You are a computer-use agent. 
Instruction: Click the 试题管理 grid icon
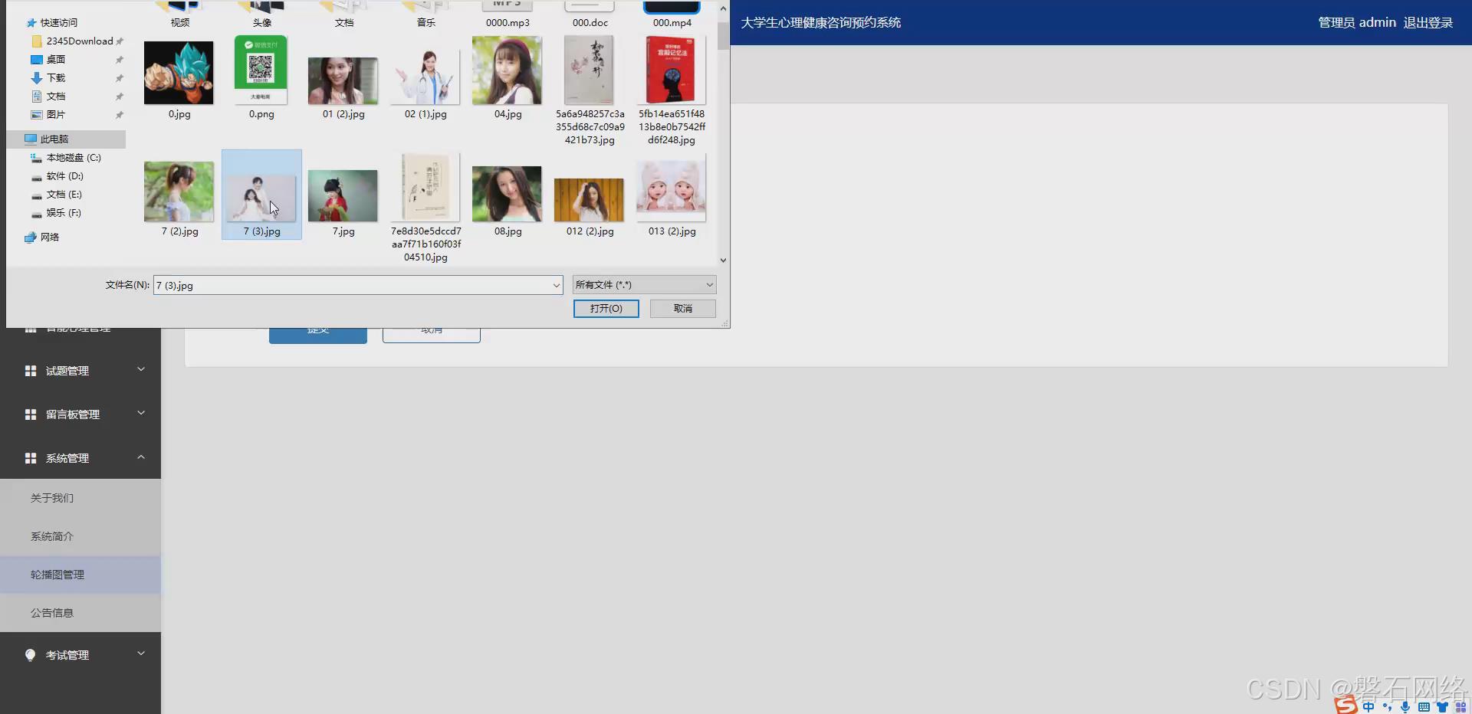pos(31,371)
